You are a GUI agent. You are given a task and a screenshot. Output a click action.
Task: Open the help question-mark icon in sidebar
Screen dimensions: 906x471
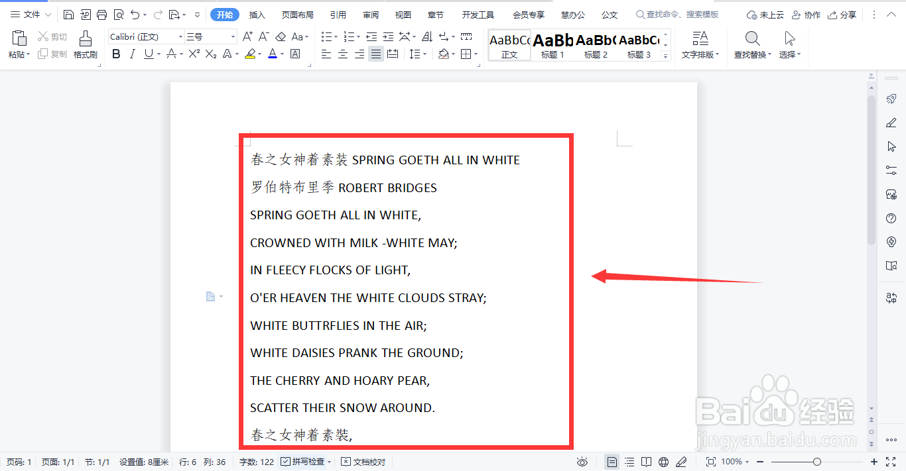(x=891, y=218)
